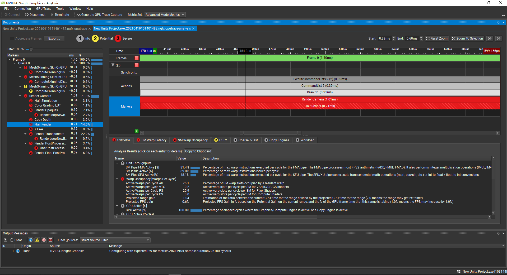Viewport: 507px width, 275px height.
Task: Click the Reset Zoom button
Action: pos(437,38)
